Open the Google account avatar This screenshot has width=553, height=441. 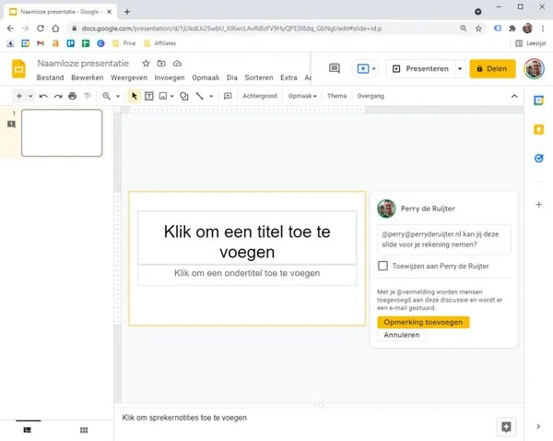click(x=534, y=68)
